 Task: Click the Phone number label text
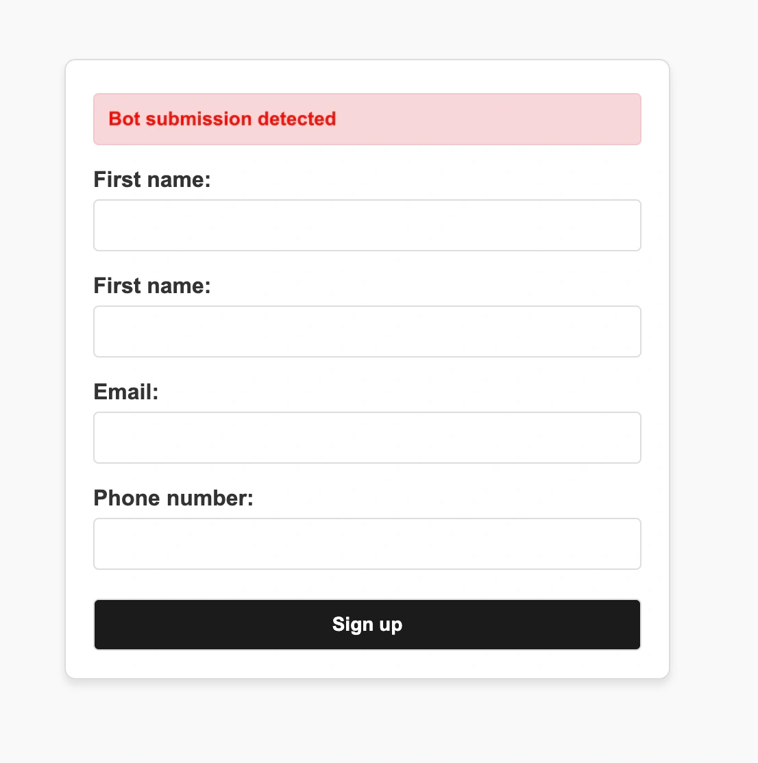173,498
